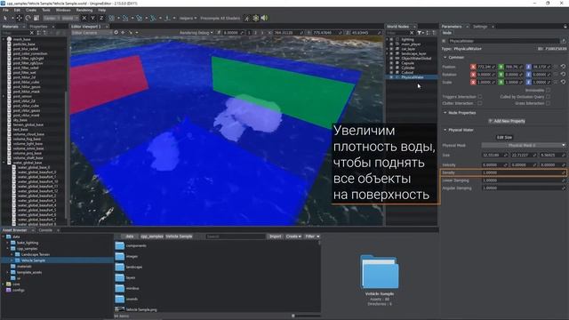Clear the Materials filter with X
Viewport: 569px width, 320px height.
32,33
